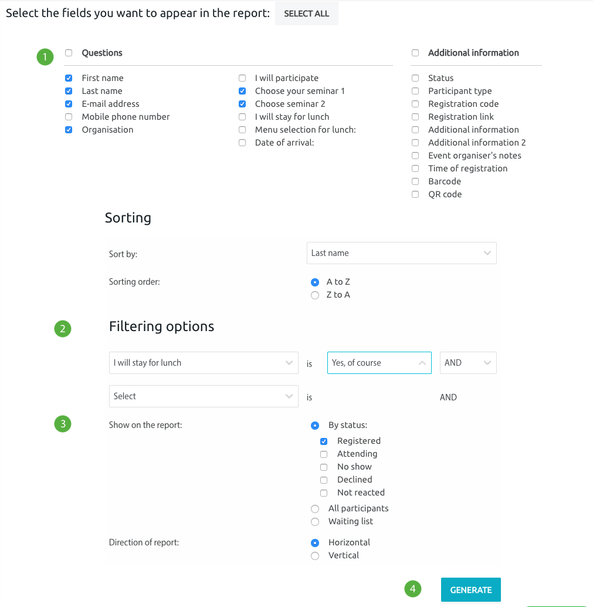Viewport: 593px width, 607px height.
Task: Choose Z to A sorting order
Action: point(315,295)
